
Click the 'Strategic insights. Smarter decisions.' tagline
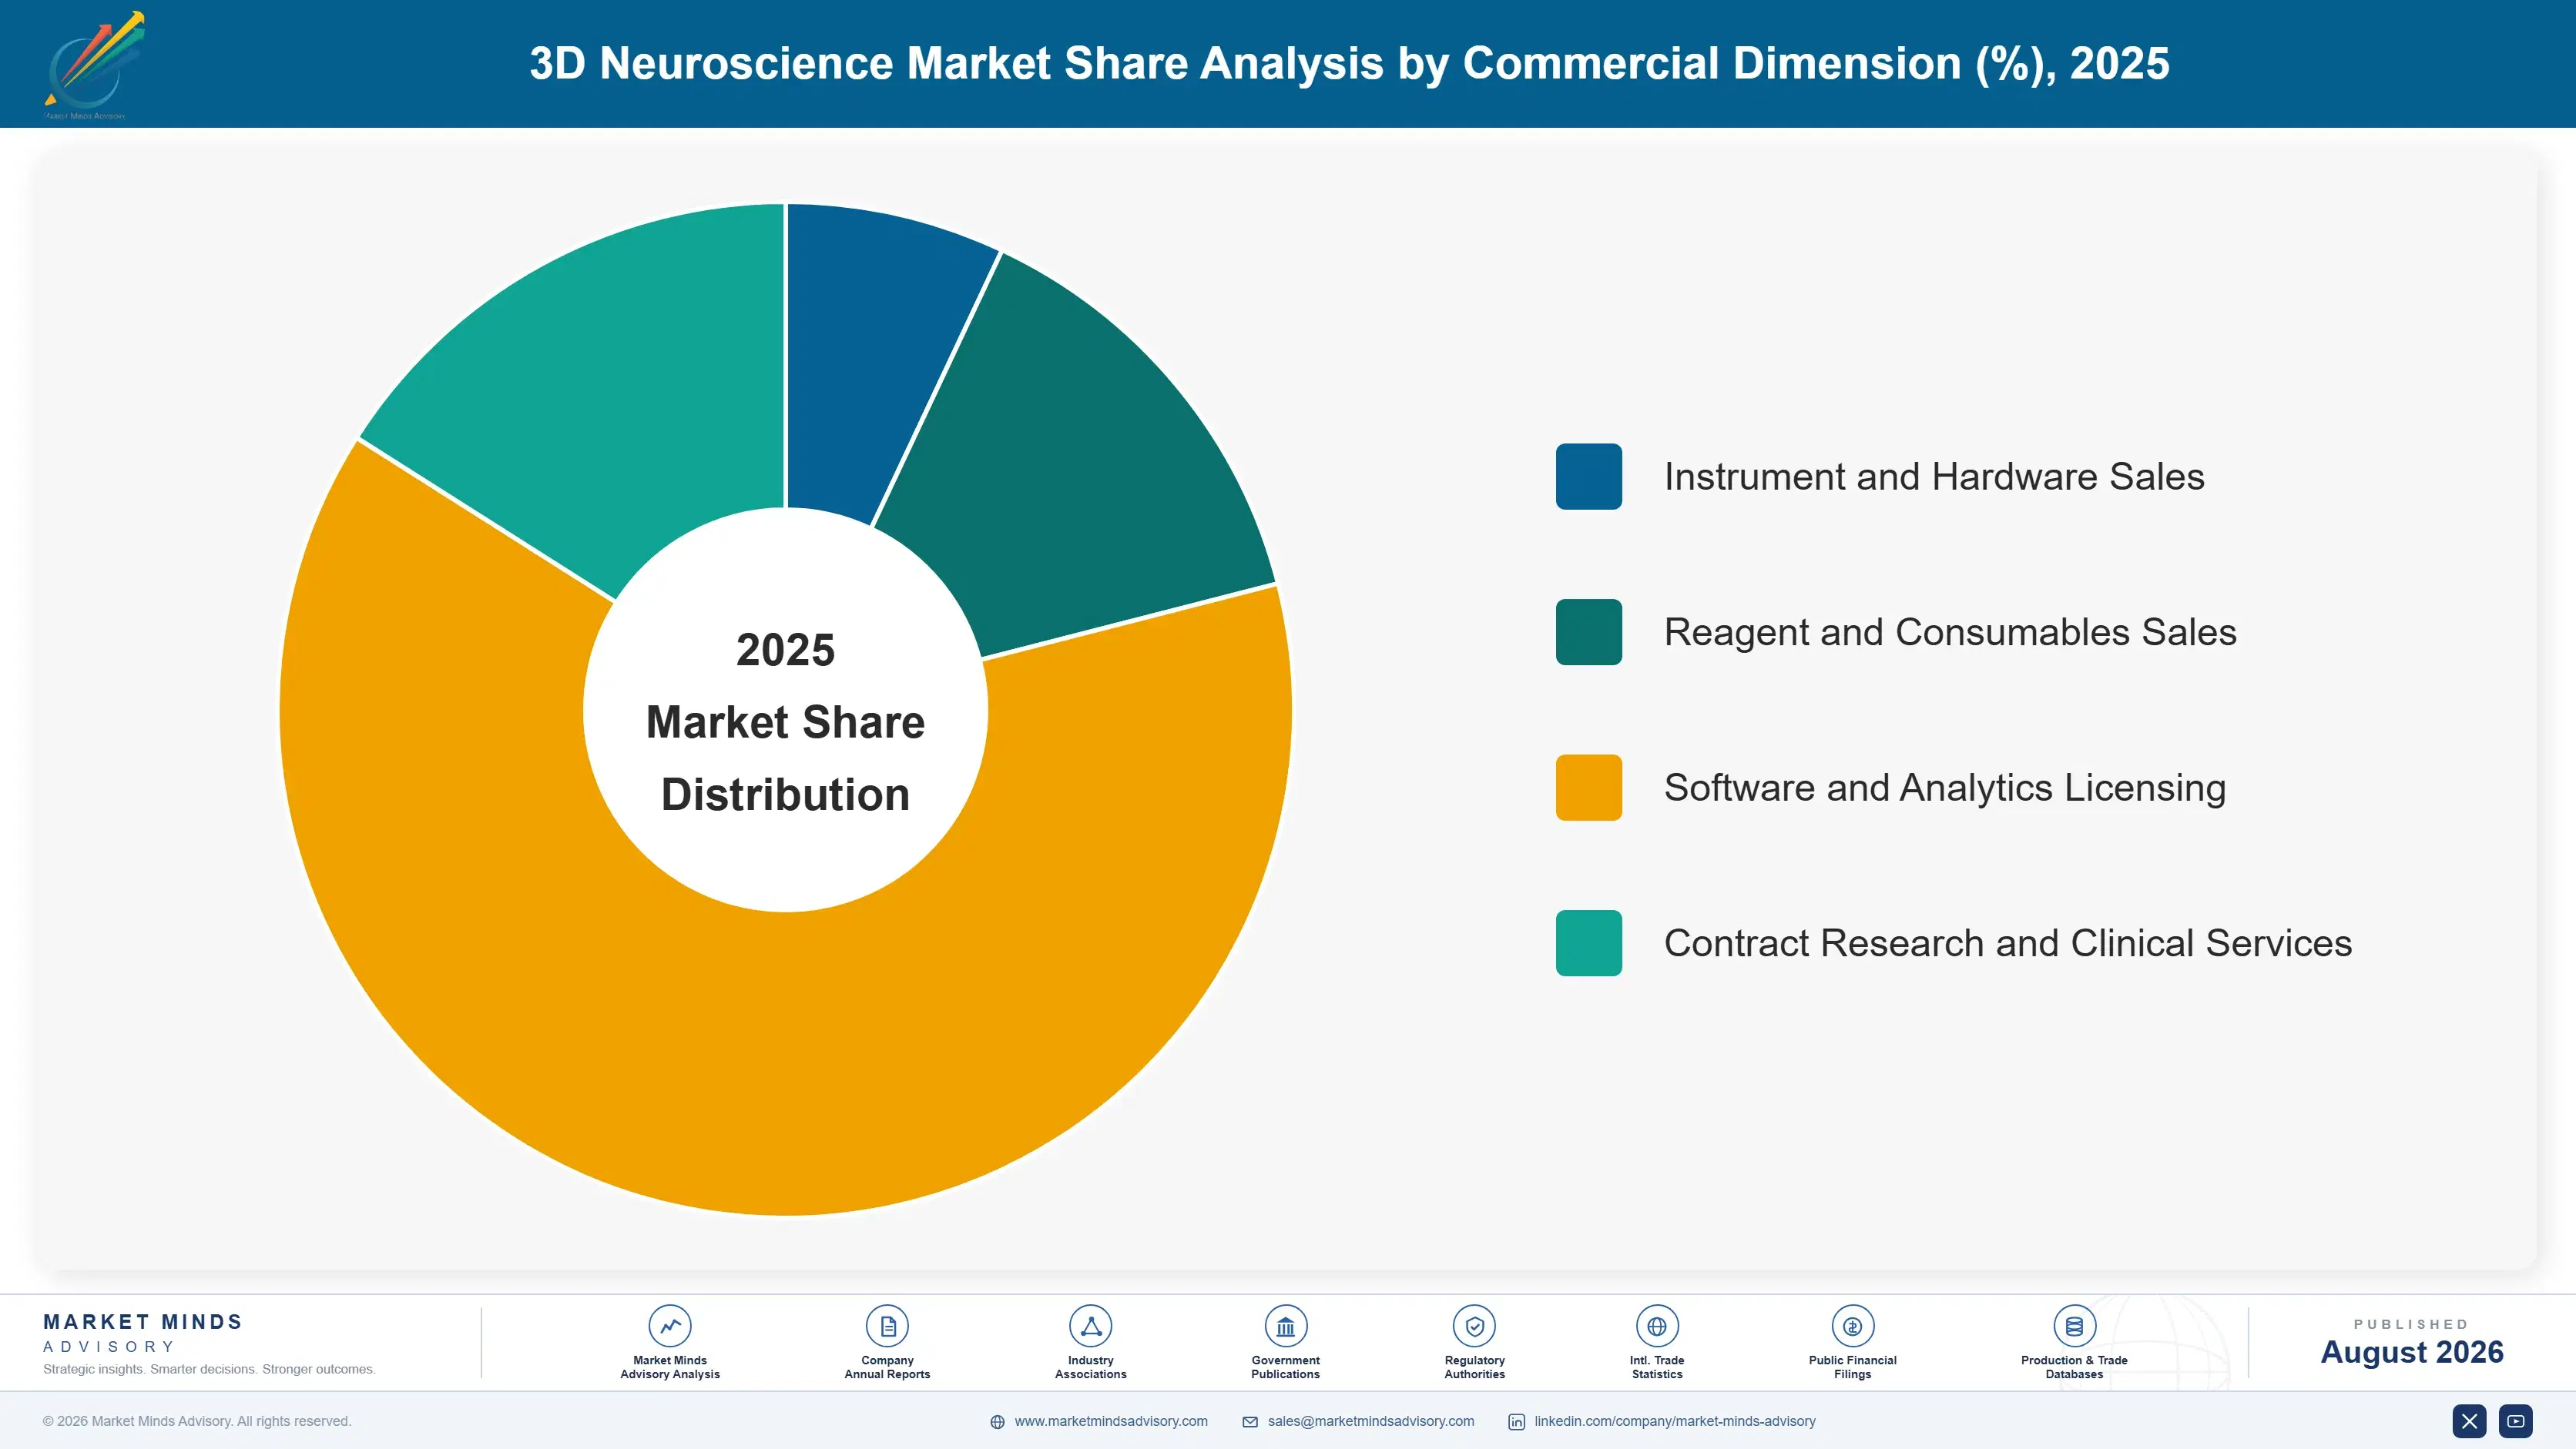209,1369
